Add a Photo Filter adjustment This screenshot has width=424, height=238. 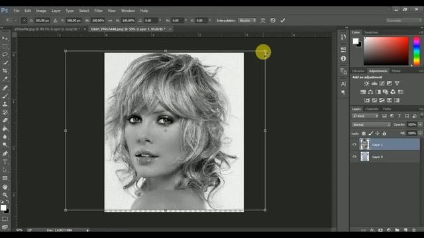pyautogui.click(x=386, y=92)
